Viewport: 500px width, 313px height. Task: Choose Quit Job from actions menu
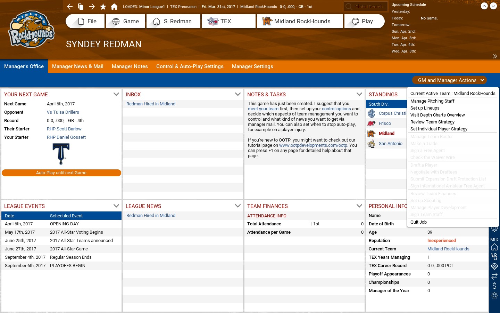coord(418,222)
